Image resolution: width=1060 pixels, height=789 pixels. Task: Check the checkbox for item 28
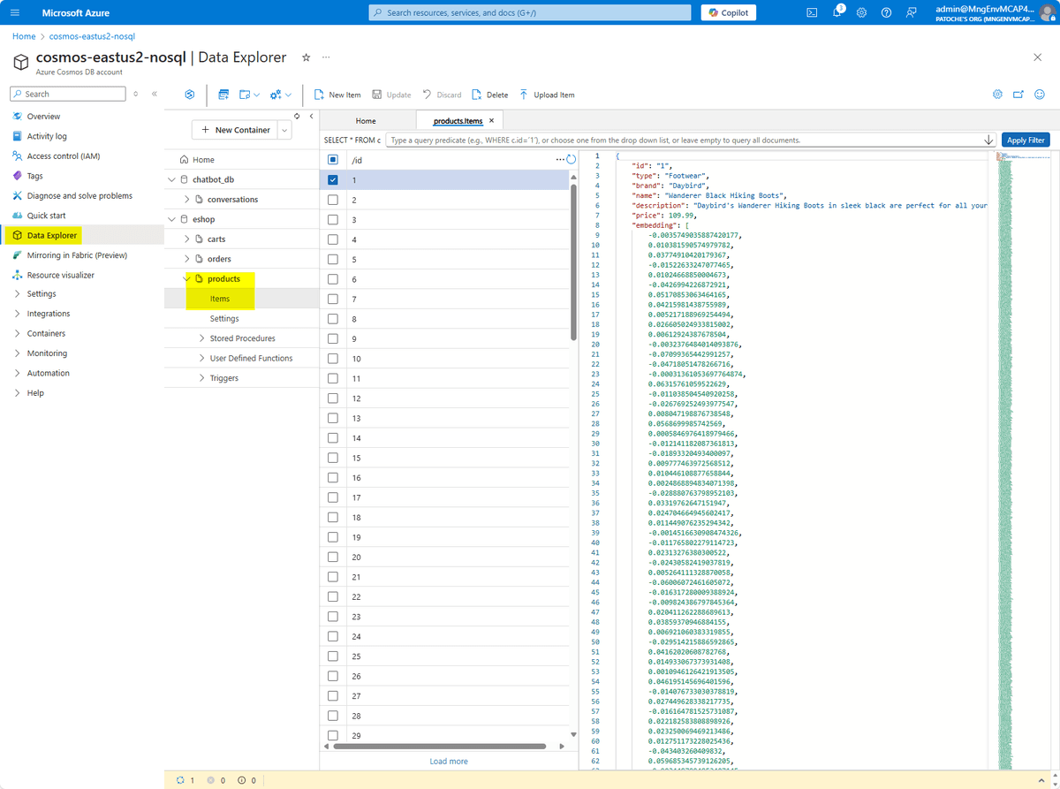333,715
